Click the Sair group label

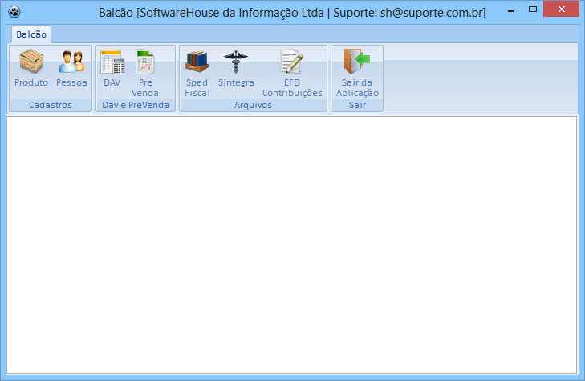pos(357,105)
